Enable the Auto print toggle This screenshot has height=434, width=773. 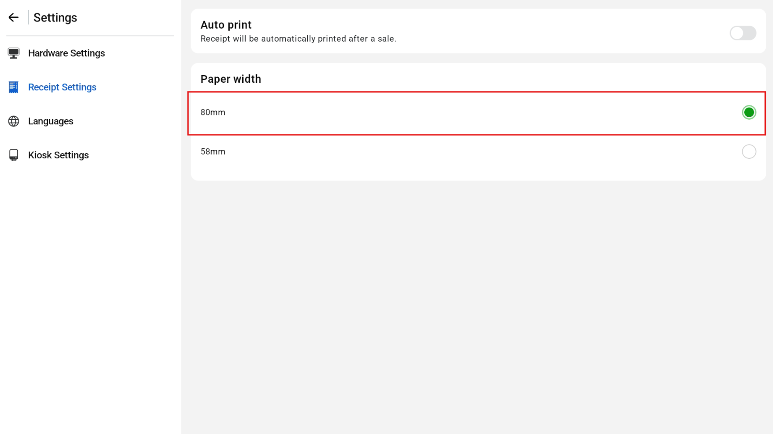tap(742, 33)
